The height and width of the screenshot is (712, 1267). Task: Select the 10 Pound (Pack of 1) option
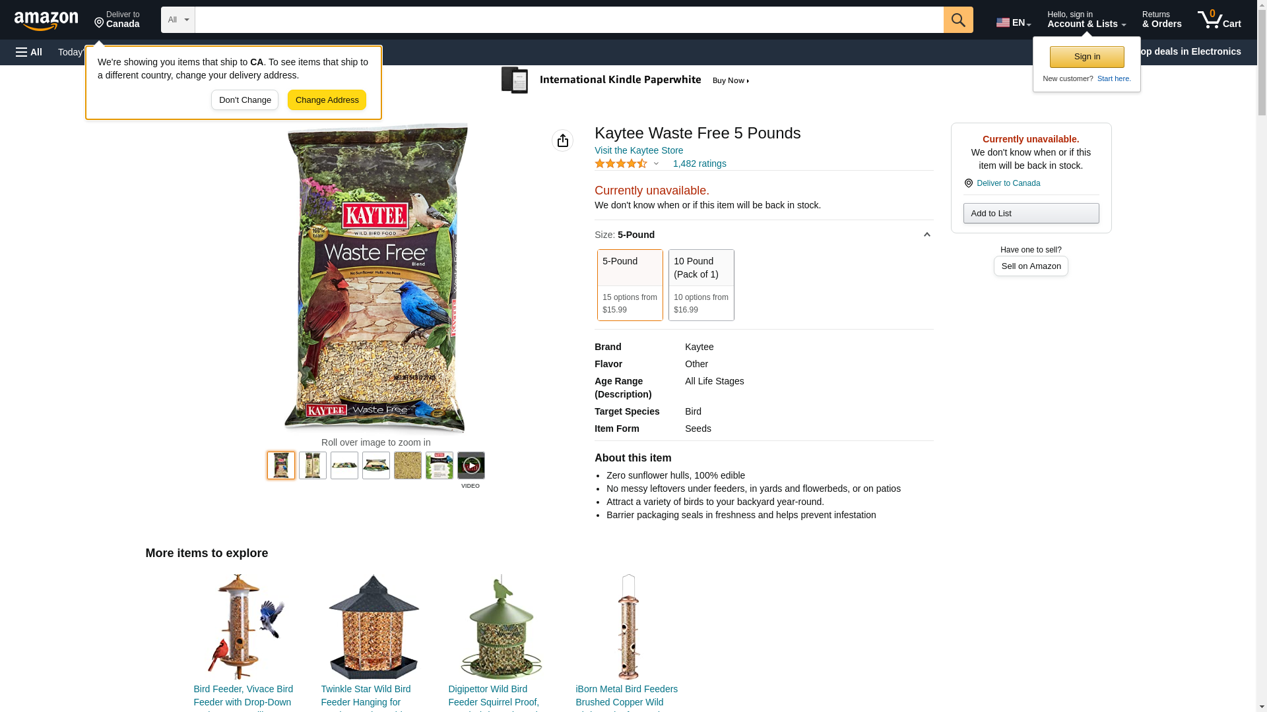coord(701,285)
